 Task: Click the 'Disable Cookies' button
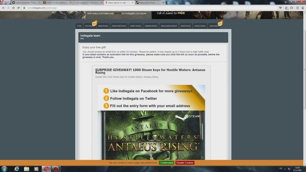pos(185,163)
